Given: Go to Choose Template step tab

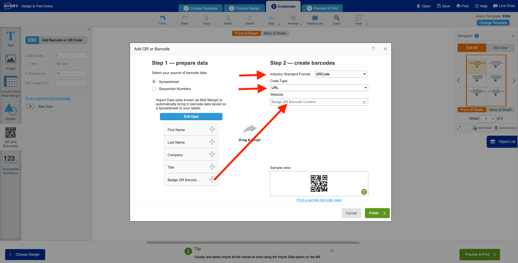Looking at the screenshot, I should (x=201, y=8).
